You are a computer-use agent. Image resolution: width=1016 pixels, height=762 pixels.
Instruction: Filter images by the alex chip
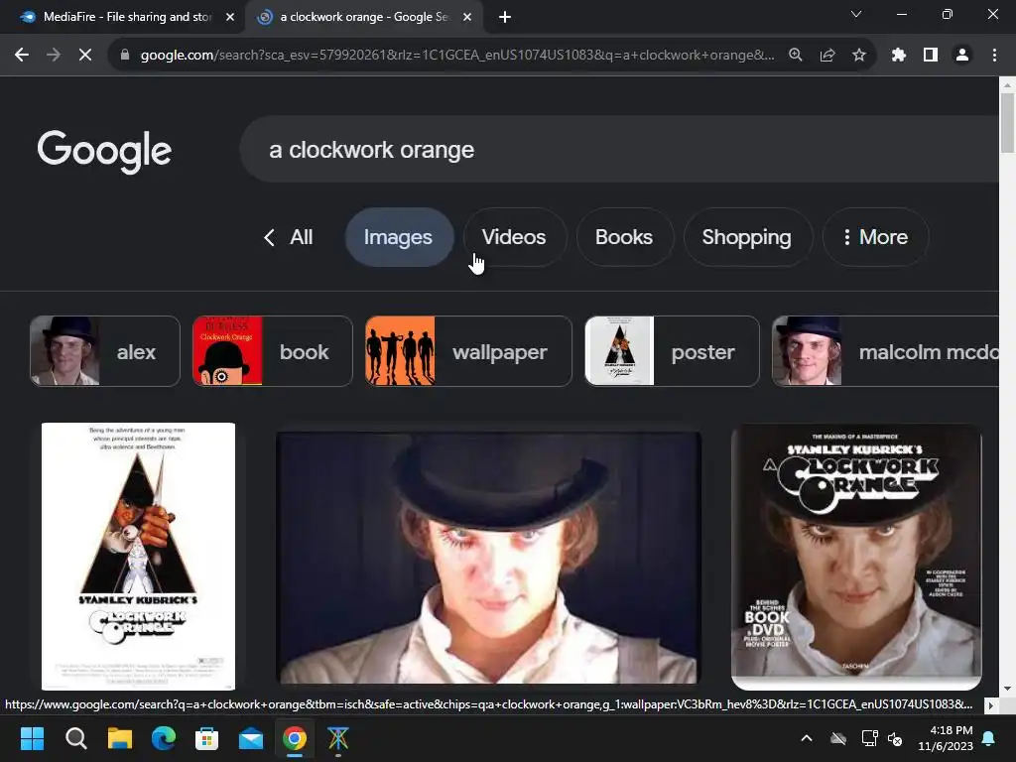105,351
